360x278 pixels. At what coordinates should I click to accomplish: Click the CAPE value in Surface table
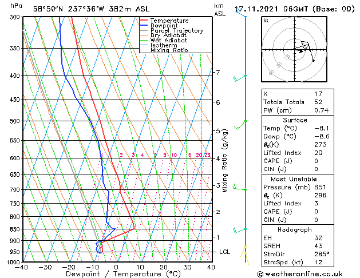click(316, 161)
